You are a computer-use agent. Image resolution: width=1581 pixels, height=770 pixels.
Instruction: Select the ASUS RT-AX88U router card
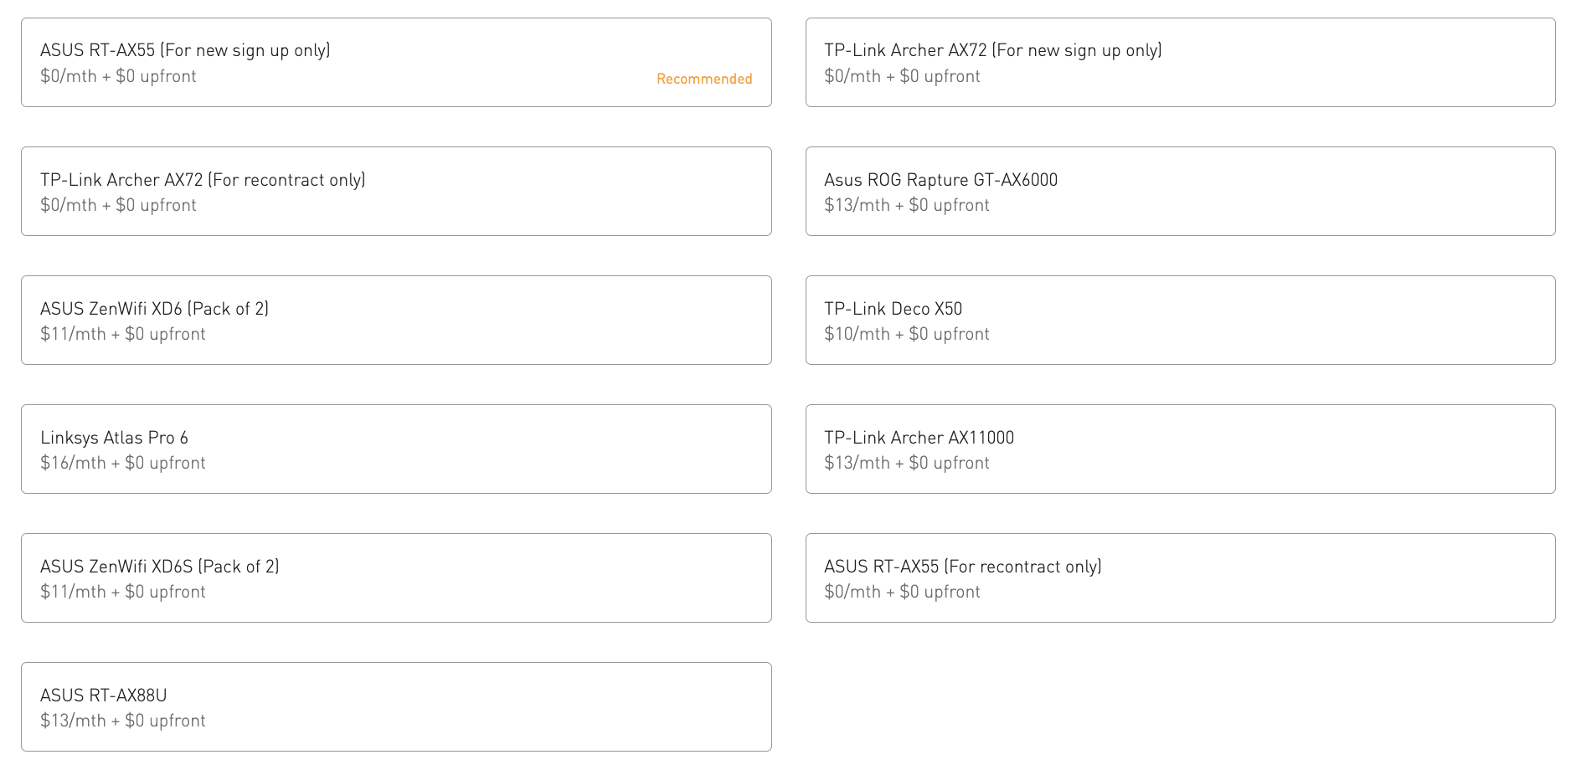[396, 707]
